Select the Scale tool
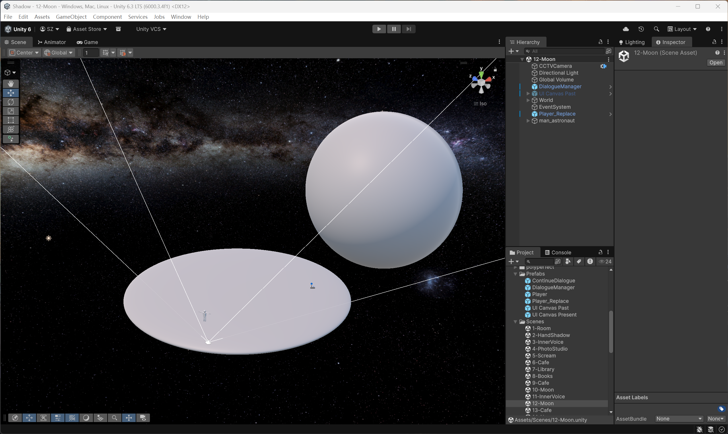The image size is (728, 434). pyautogui.click(x=11, y=111)
